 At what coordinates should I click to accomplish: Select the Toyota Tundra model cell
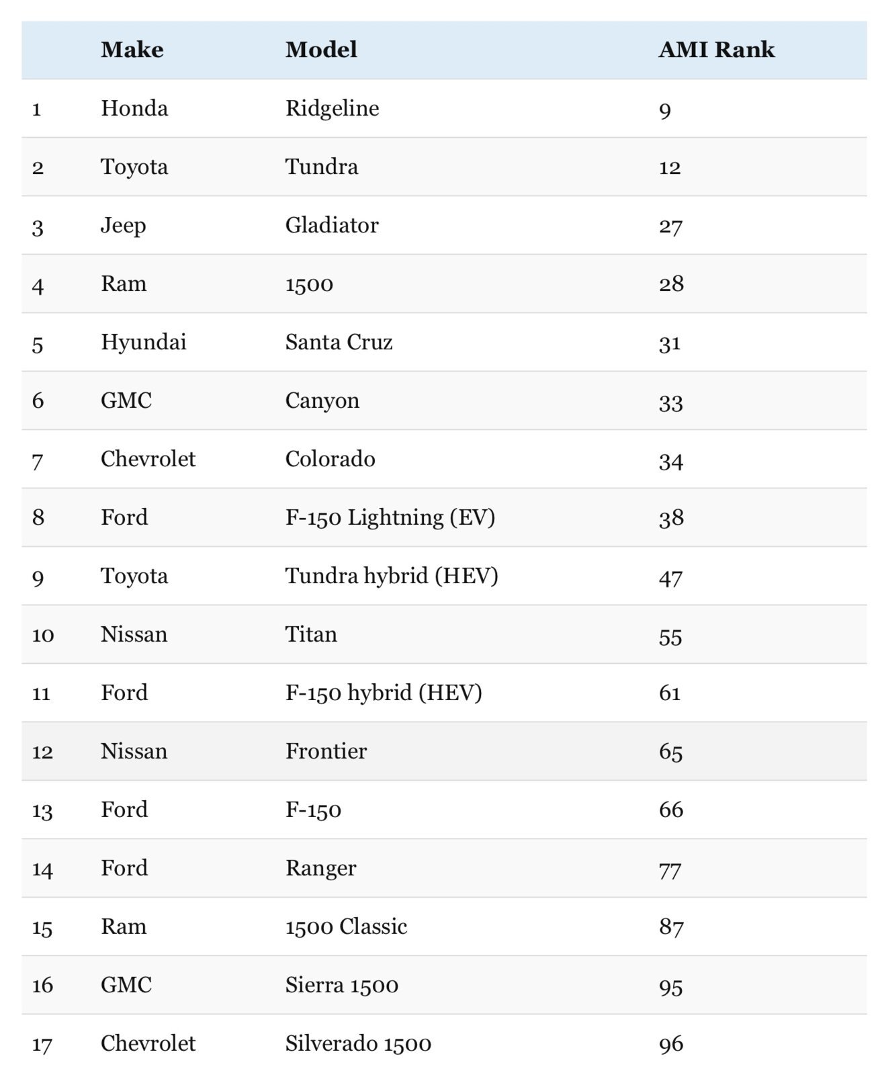322,167
